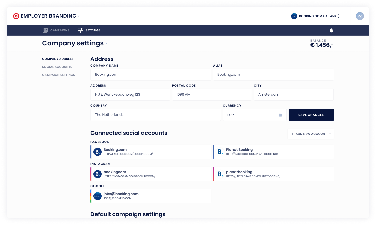This screenshot has width=376, height=225.
Task: Edit the City field
Action: 294,95
